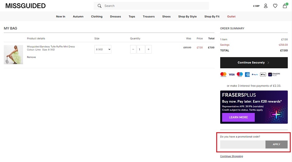Open the £ GBP currency selector
Image resolution: width=292 pixels, height=162 pixels.
point(256,6)
